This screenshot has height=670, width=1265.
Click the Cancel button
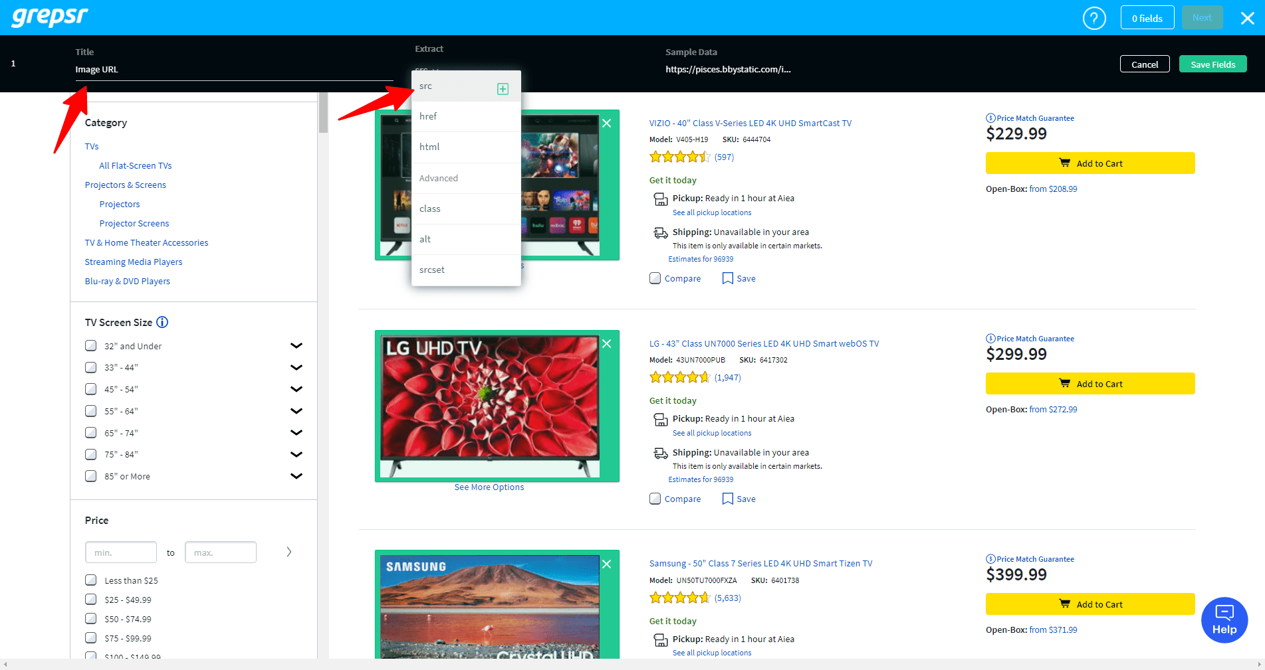1145,64
